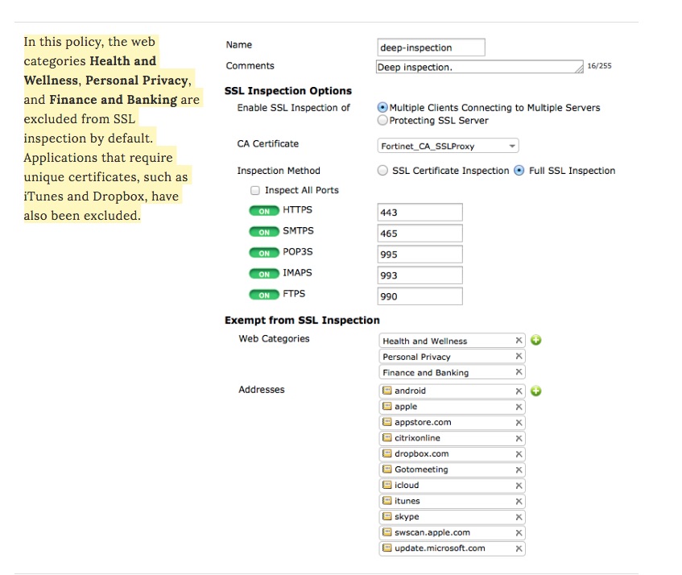Viewport: 682px width, 575px height.
Task: Select Protecting SSL Server option
Action: (x=382, y=121)
